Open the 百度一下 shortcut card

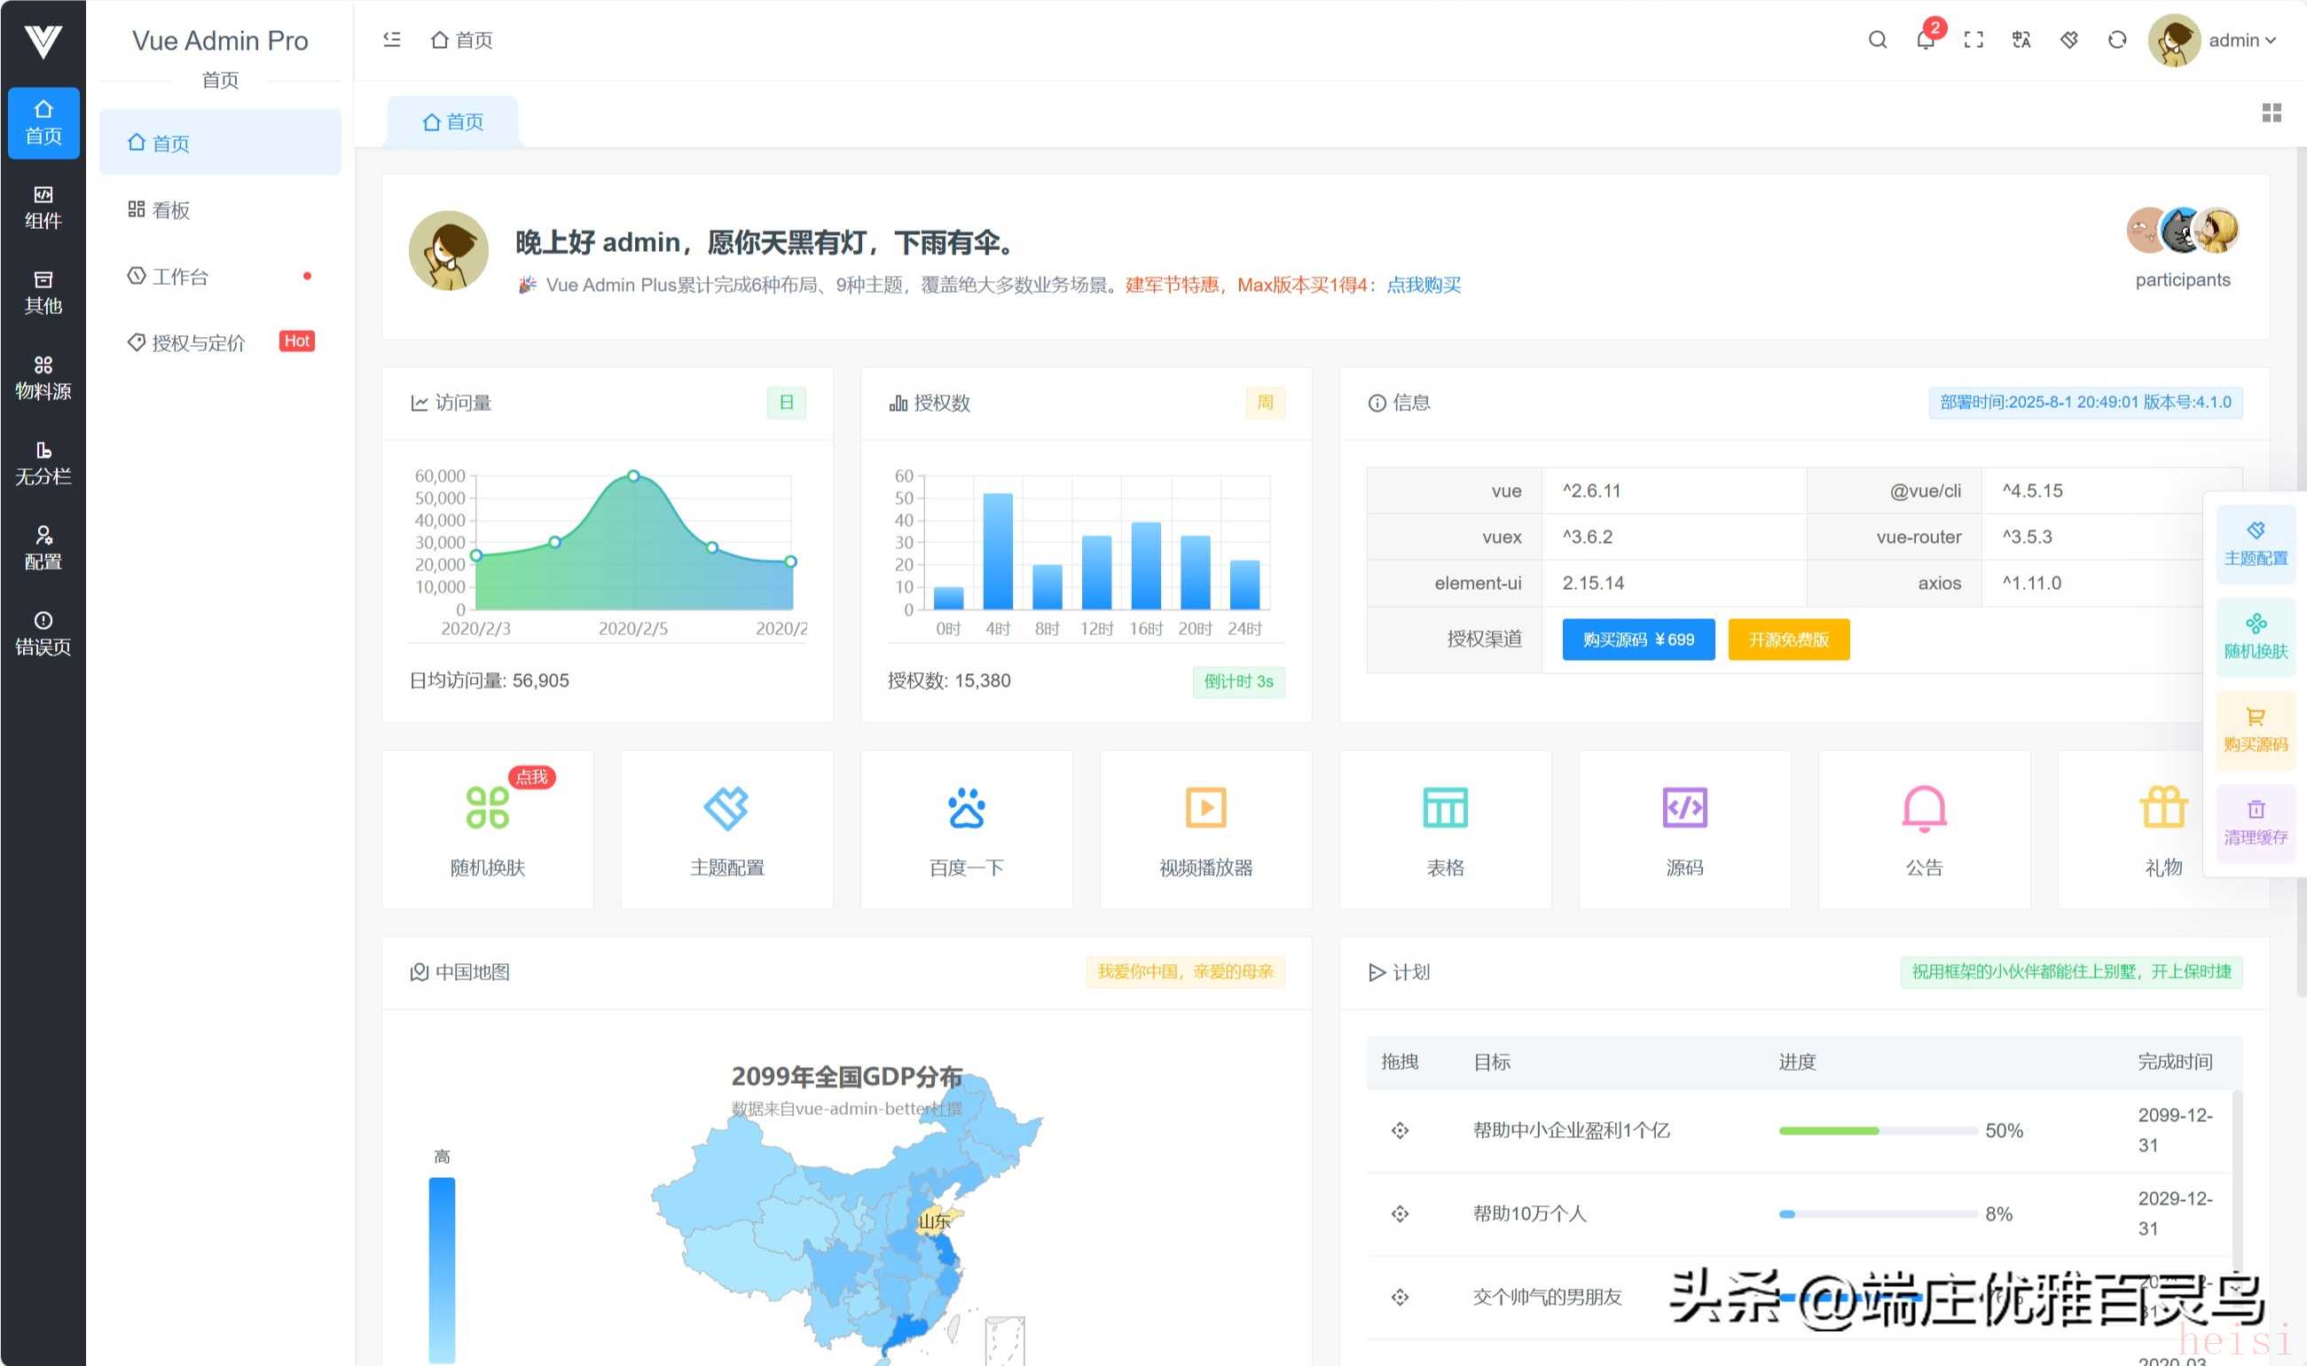[966, 828]
